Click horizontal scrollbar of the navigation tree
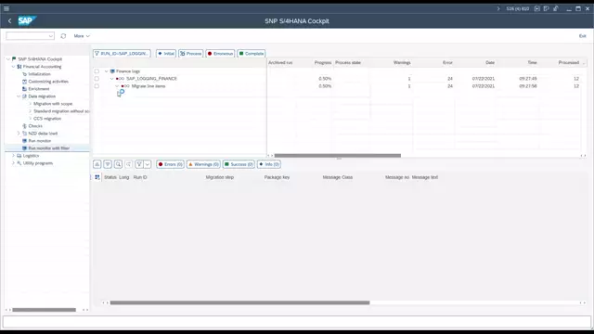Image resolution: width=594 pixels, height=334 pixels. click(44, 310)
